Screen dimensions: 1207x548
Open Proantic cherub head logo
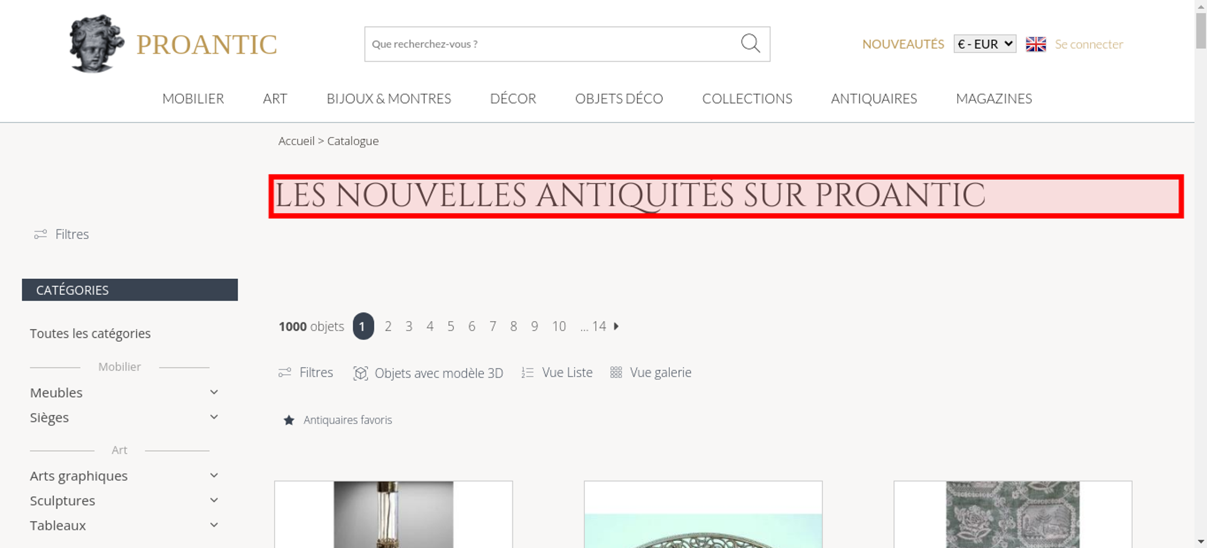point(97,43)
